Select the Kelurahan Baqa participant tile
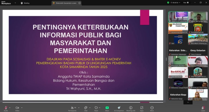 tap(178, 95)
